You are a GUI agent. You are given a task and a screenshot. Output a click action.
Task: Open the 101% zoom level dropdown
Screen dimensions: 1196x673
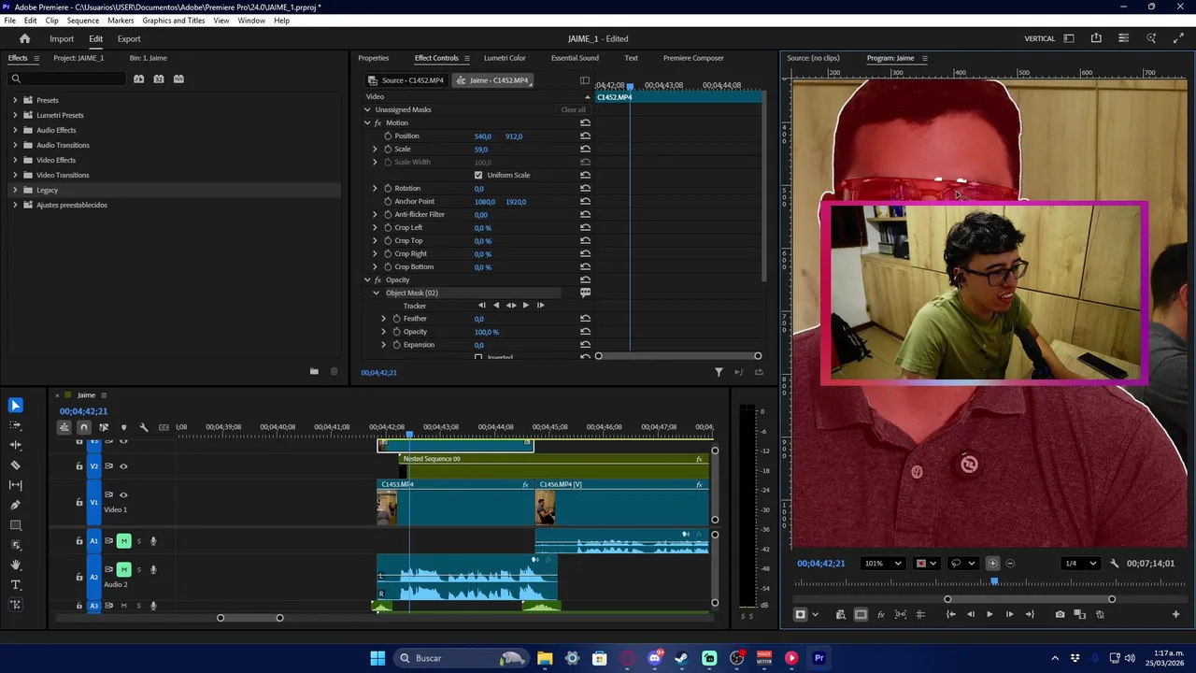pyautogui.click(x=883, y=564)
